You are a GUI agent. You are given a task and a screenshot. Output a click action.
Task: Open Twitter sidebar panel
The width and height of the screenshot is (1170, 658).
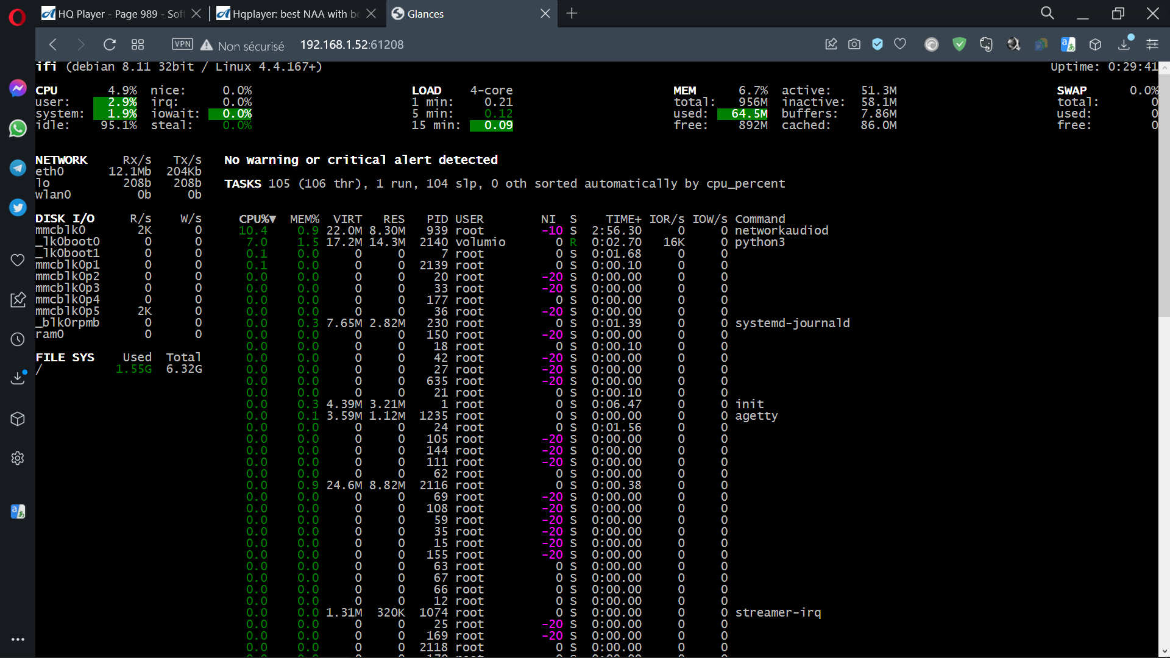(18, 208)
